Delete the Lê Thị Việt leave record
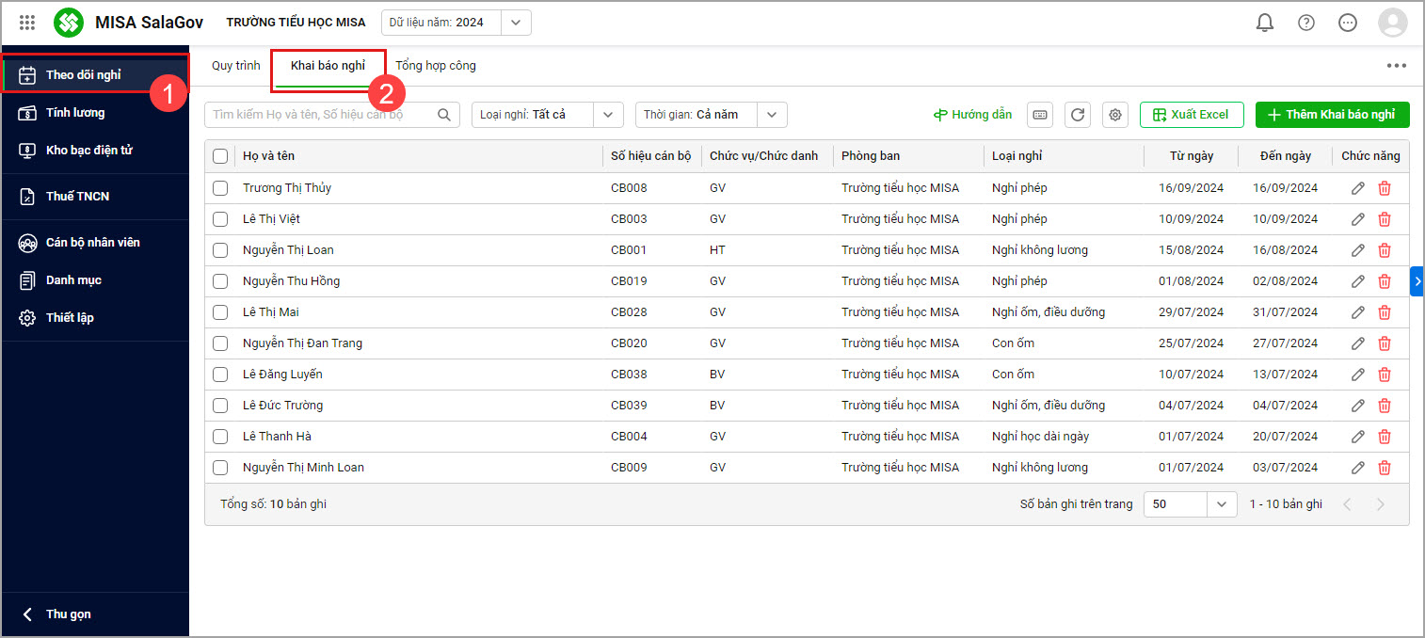1425x638 pixels. coord(1385,219)
